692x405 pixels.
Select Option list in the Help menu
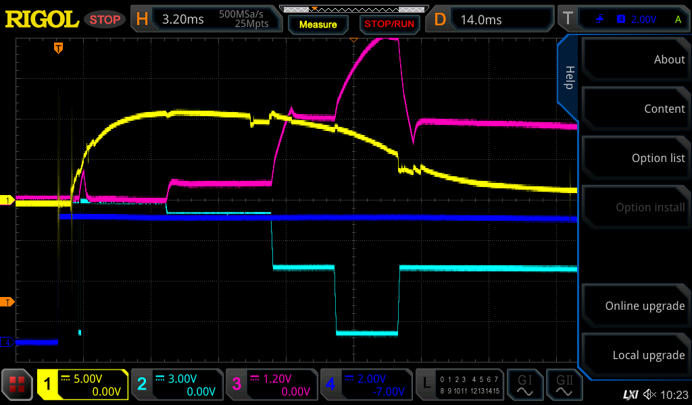(635, 158)
